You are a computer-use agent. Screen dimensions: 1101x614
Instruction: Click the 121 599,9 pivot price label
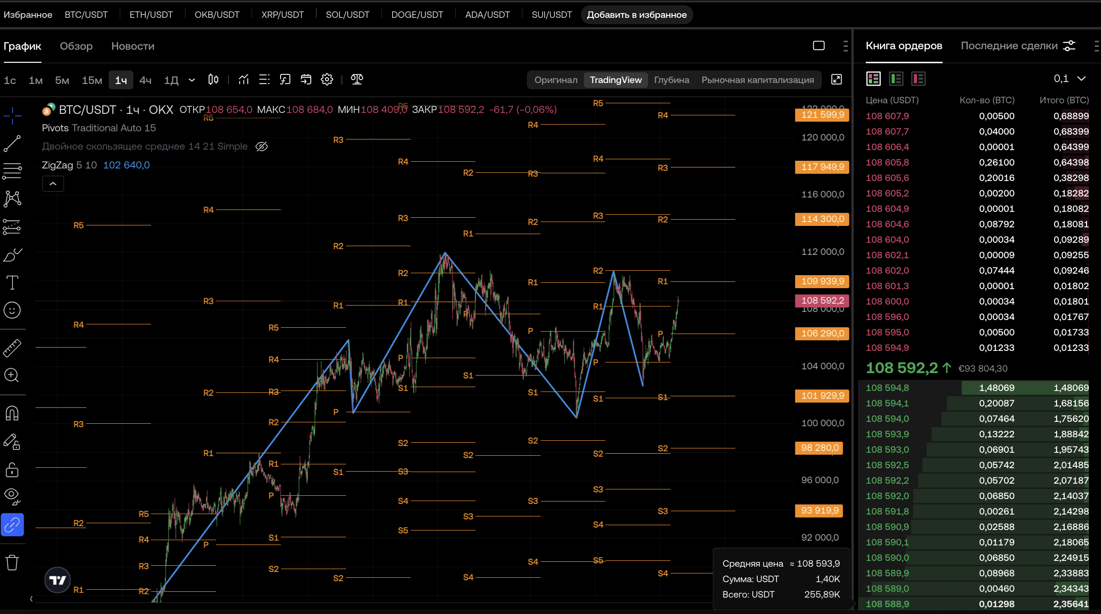822,114
